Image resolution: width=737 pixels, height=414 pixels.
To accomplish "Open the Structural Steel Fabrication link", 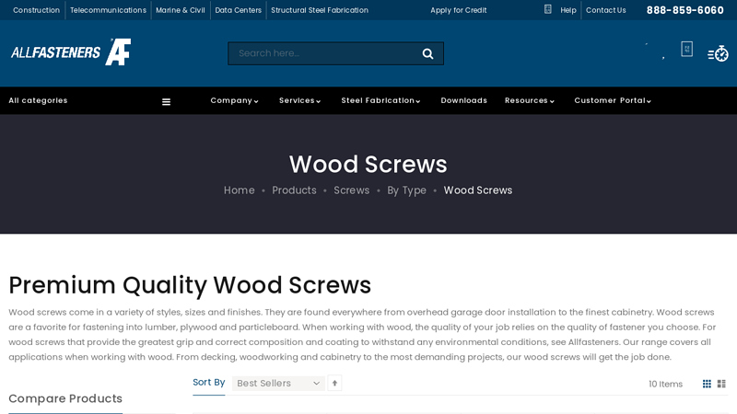I will tap(320, 10).
